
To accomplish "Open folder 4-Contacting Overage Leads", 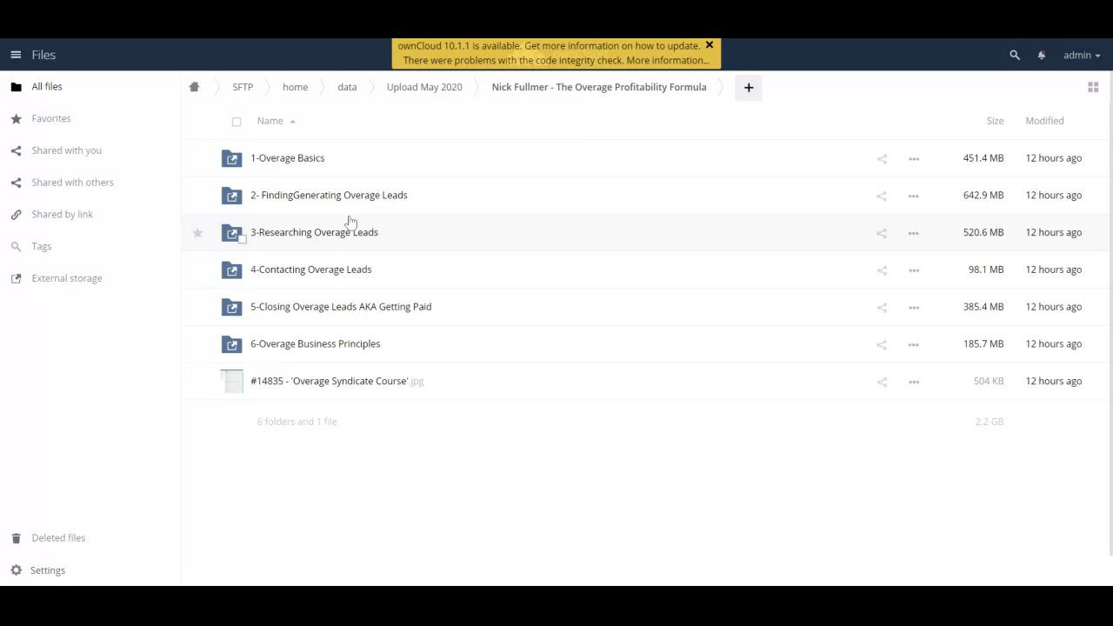I will (x=310, y=270).
